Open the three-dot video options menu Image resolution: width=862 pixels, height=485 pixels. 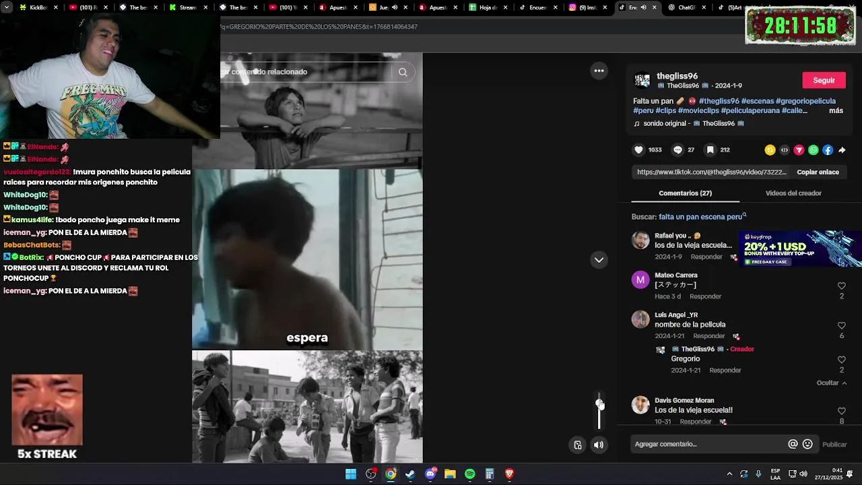tap(599, 71)
